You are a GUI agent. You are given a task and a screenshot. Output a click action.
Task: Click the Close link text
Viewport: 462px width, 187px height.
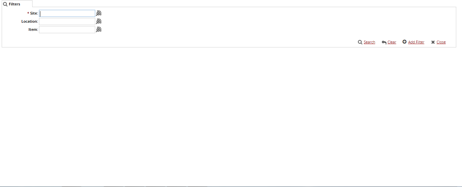pos(441,42)
